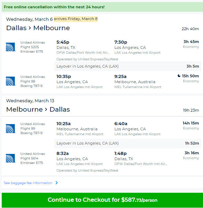Screen dimensions: 203x208
Task: Continue to Checkout for $587.73/person
Action: tap(102, 200)
